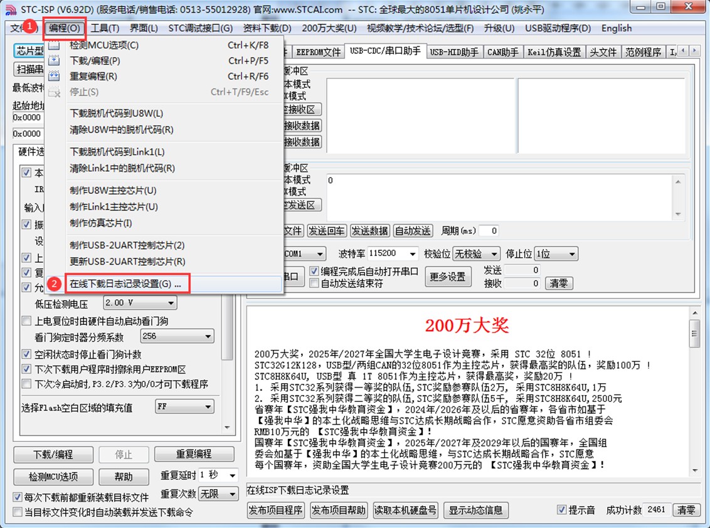Open the 编程(O) menu
Image resolution: width=710 pixels, height=528 pixels.
[65, 28]
